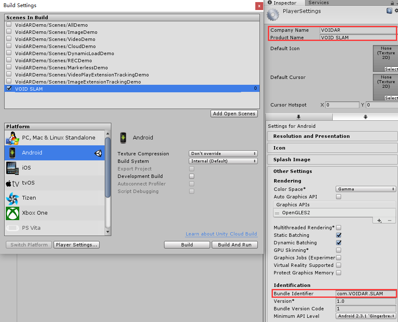Viewport: 398px width, 322px height.
Task: Click Android device icon beside Android heading
Action: click(x=123, y=138)
